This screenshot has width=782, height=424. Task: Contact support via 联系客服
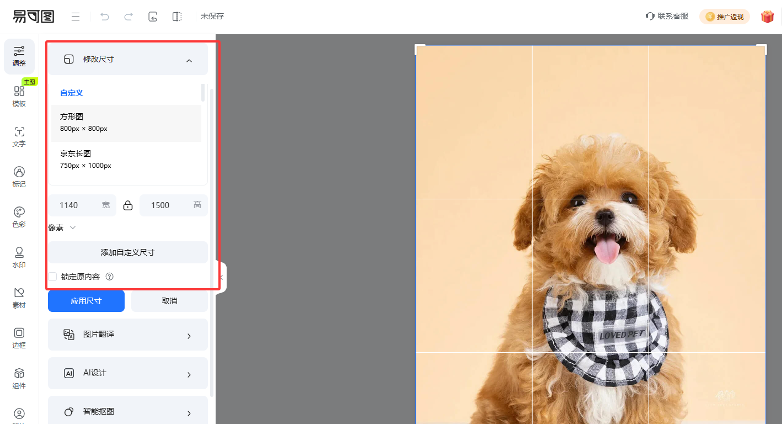point(667,17)
